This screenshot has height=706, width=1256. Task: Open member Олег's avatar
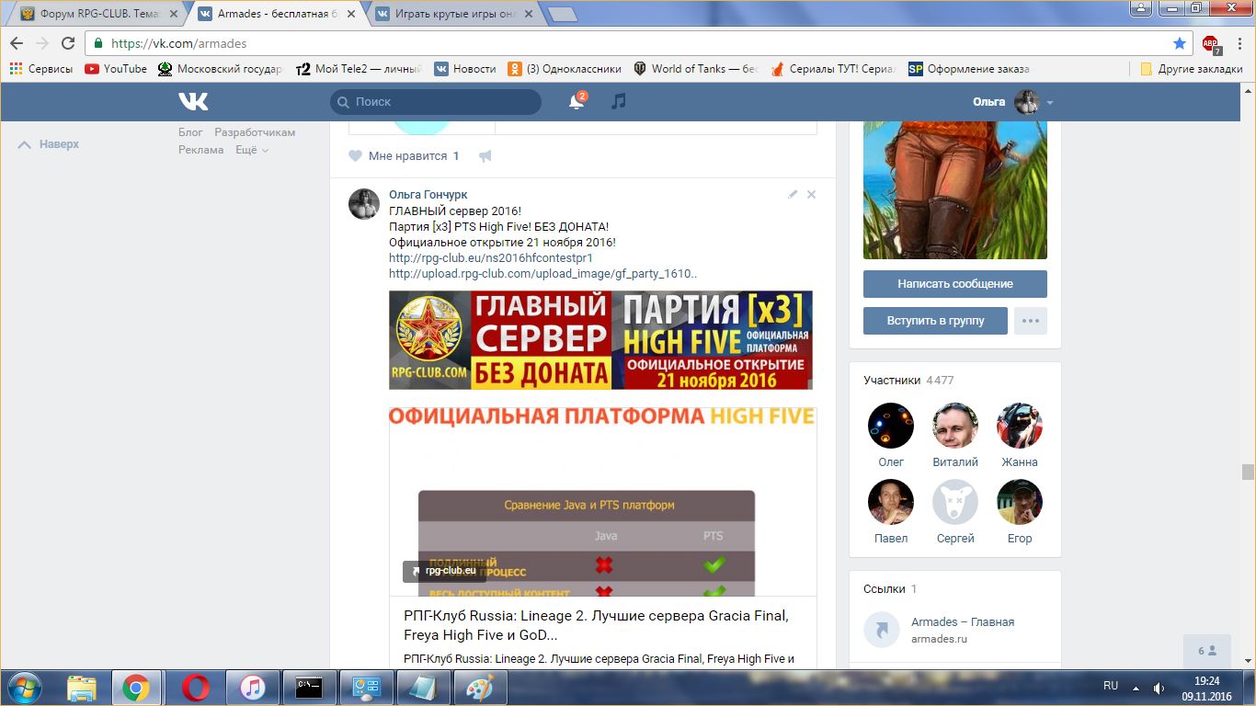coord(891,426)
